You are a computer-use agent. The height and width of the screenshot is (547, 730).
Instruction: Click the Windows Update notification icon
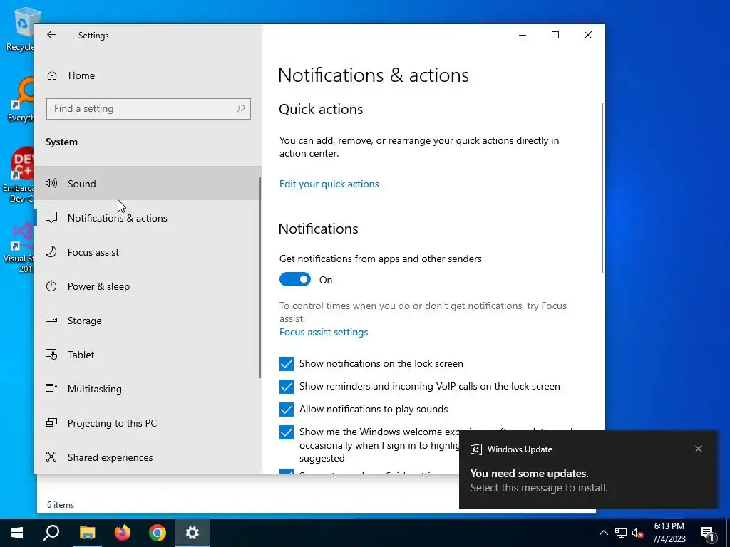pyautogui.click(x=475, y=449)
